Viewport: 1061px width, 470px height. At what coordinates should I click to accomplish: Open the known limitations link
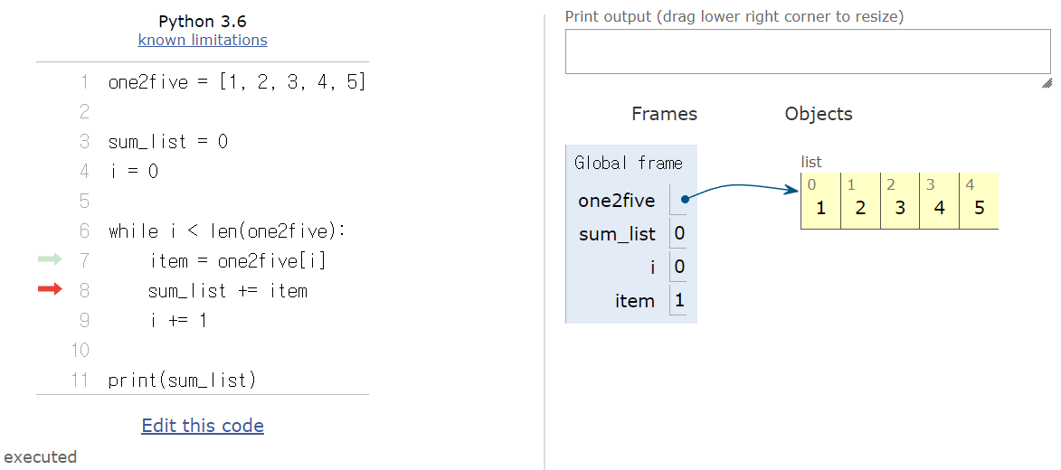203,40
